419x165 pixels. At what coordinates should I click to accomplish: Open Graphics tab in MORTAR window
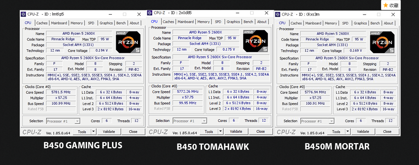point(361,23)
